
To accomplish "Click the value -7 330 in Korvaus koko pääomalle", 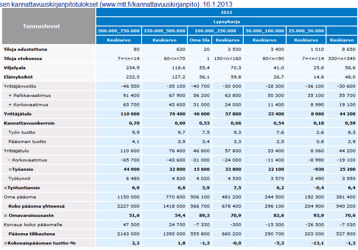I will [201, 225].
